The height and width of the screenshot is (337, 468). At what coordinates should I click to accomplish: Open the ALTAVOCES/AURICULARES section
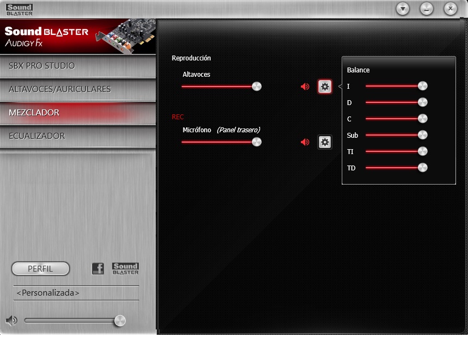click(78, 89)
